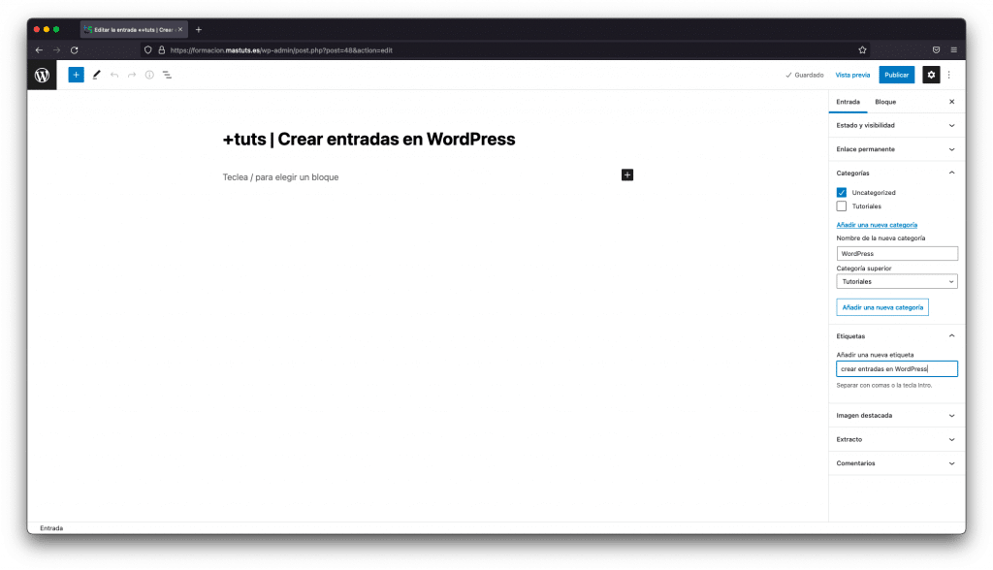Uncheck the Uncategorized category
Screen dimensions: 993x570
point(842,193)
